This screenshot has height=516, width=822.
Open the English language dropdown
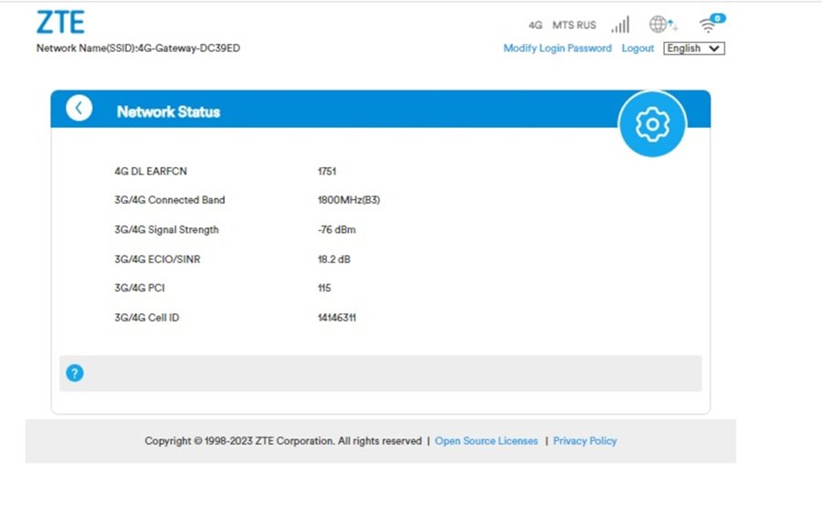[693, 48]
